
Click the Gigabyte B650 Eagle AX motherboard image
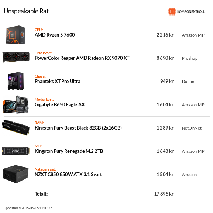pos(16,104)
